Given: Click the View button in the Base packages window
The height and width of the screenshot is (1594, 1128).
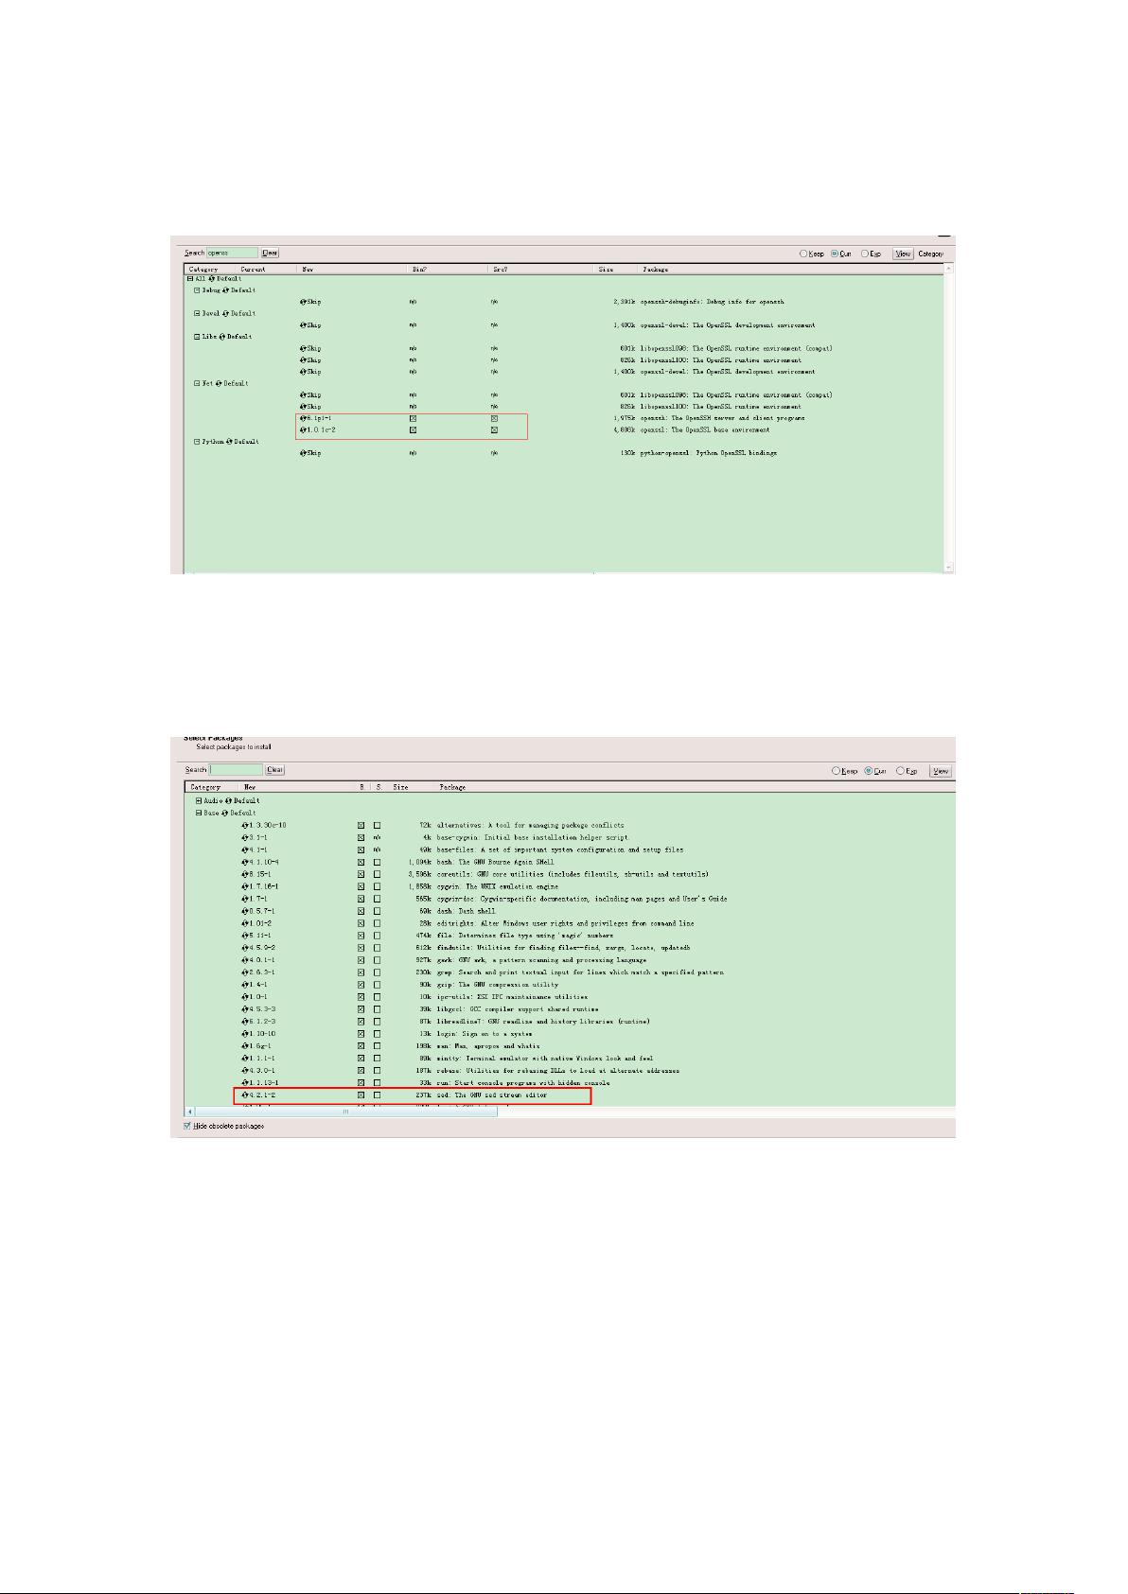Looking at the screenshot, I should [940, 771].
